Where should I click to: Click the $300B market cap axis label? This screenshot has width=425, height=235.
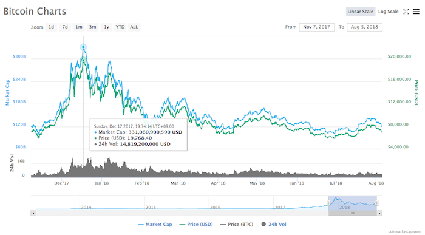tap(19, 56)
